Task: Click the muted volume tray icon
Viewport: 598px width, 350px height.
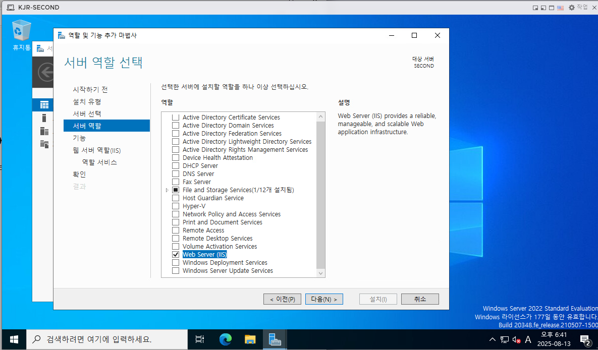Action: click(x=516, y=339)
